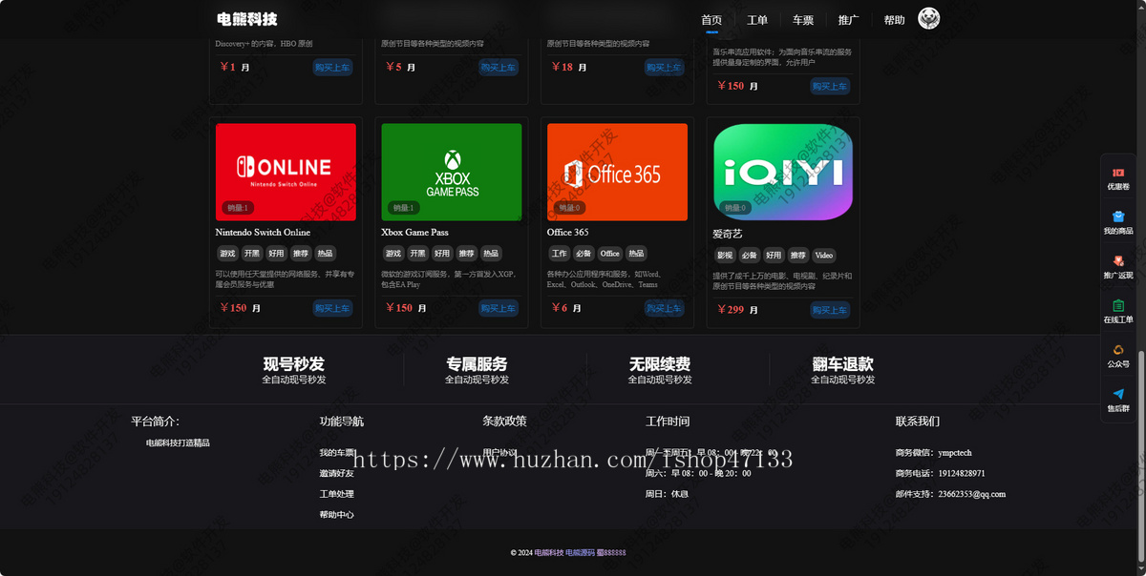This screenshot has height=576, width=1146.
Task: Click the 蜀888888 record link
Action: click(x=612, y=553)
